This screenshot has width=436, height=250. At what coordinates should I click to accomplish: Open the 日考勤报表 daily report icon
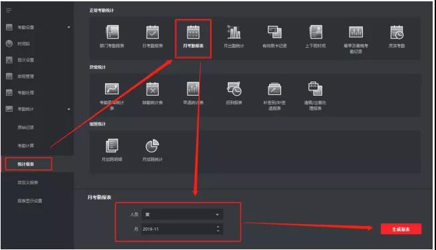152,33
